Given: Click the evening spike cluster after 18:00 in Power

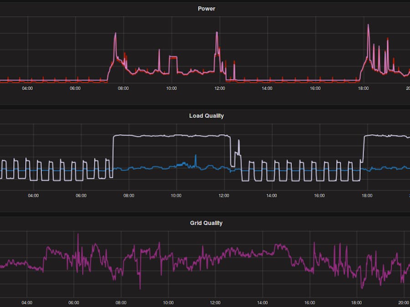Looking at the screenshot, I should 378,50.
